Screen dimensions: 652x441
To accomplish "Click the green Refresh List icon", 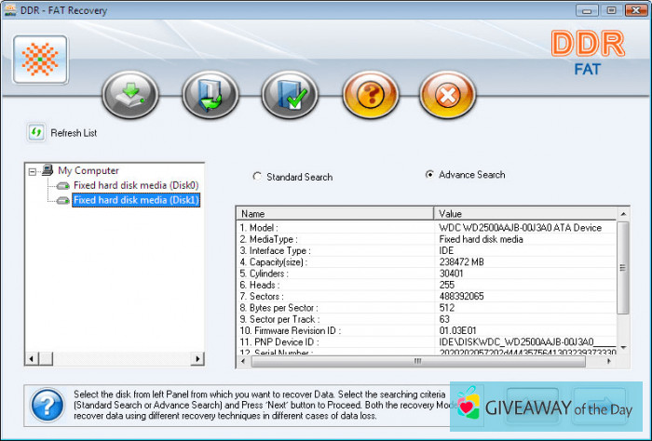I will point(36,133).
